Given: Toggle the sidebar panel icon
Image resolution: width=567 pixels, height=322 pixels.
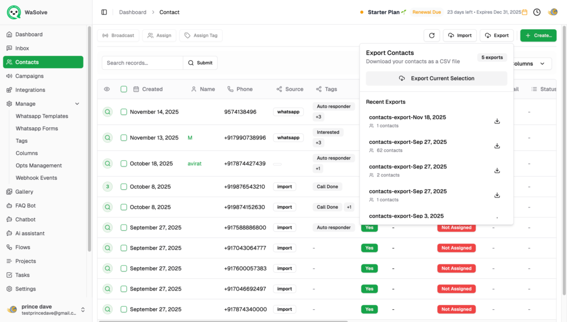Looking at the screenshot, I should [104, 12].
